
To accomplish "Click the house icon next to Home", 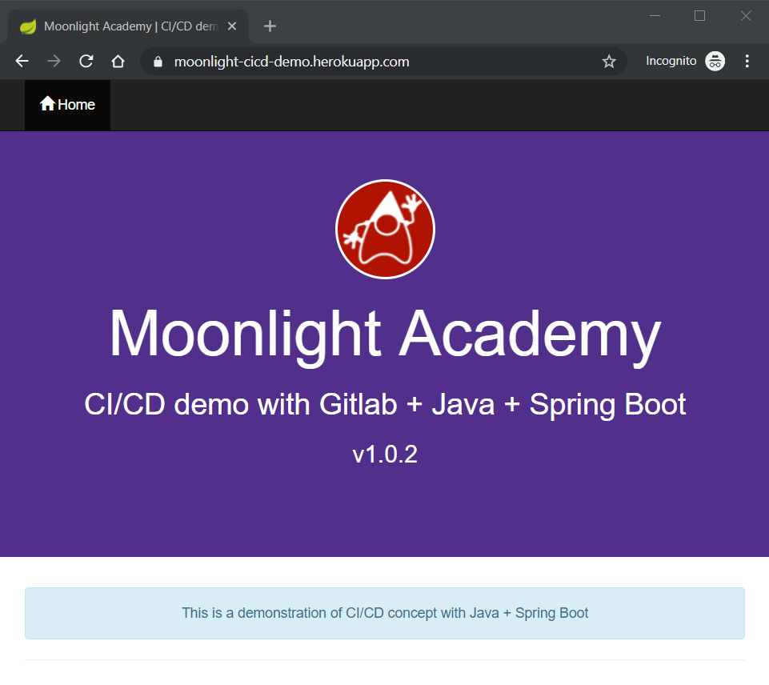I will click(x=47, y=103).
